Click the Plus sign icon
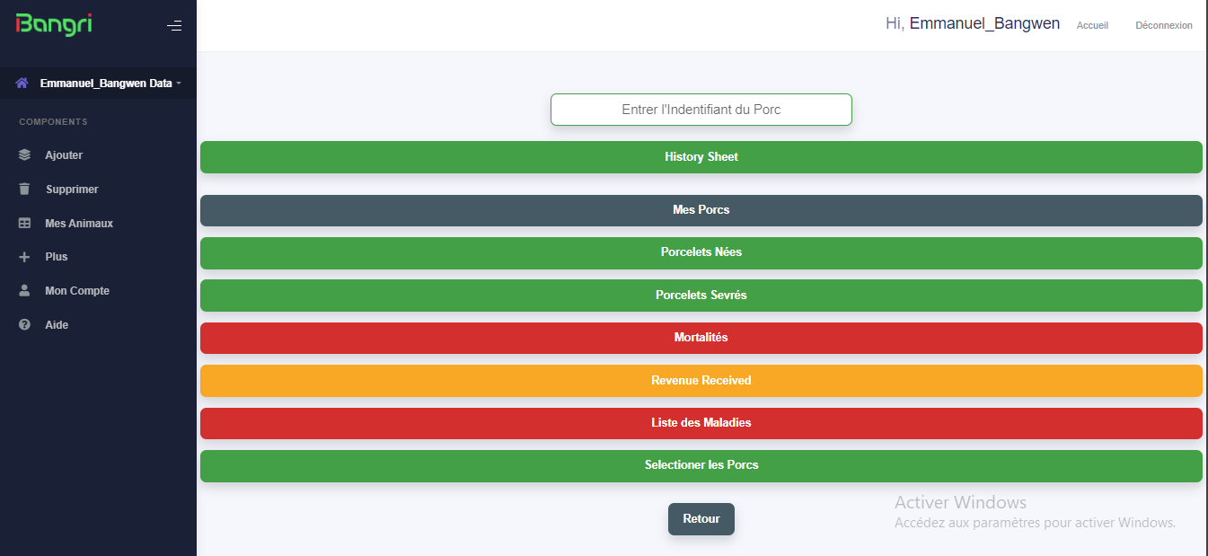The height and width of the screenshot is (556, 1208). [x=25, y=257]
